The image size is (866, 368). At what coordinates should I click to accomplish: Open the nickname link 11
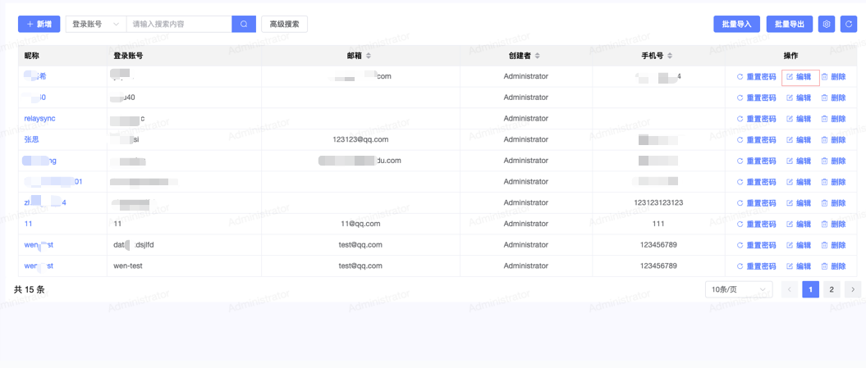[x=28, y=224]
